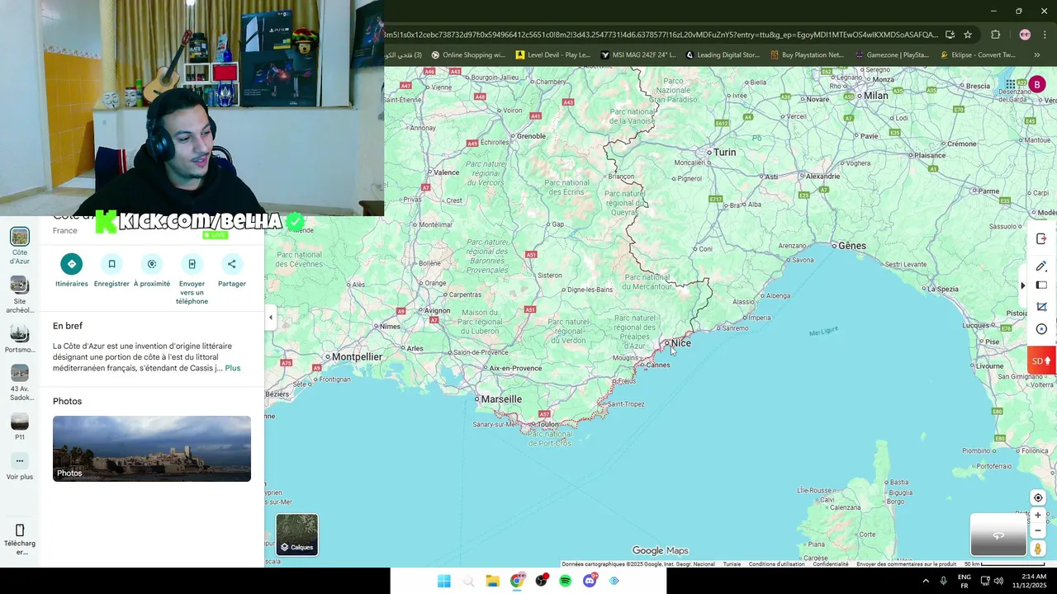Open File Explorer from the taskbar
Screen dimensions: 1057x594
(x=492, y=581)
